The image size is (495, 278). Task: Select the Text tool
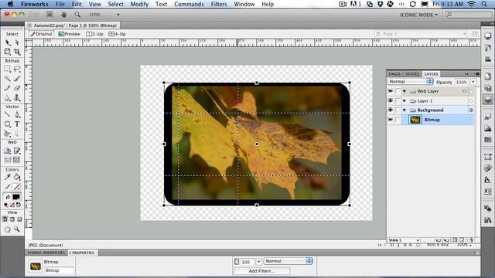(17, 124)
